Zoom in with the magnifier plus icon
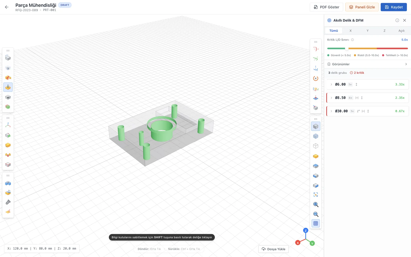The height and width of the screenshot is (257, 411). (x=316, y=204)
